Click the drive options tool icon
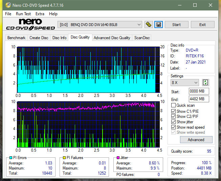 149,25
